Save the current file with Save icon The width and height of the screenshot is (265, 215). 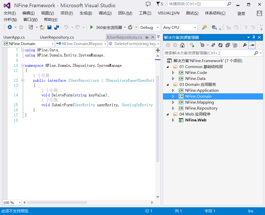point(49,27)
